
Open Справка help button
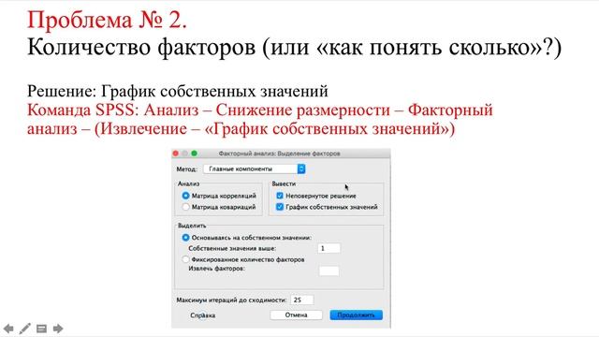click(x=203, y=315)
